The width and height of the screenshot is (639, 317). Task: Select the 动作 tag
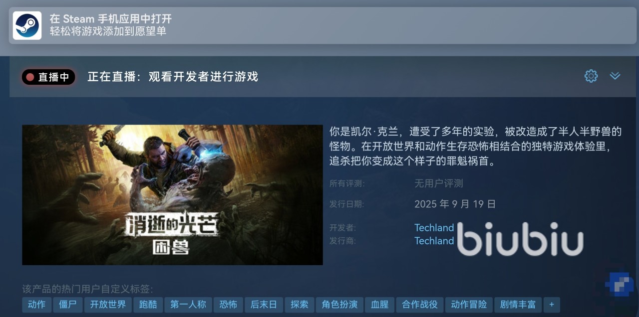click(x=36, y=305)
